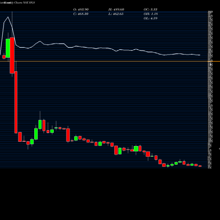The height and width of the screenshot is (220, 220).
Task: Click the OC: 3.33 reading
Action: click(150, 9)
